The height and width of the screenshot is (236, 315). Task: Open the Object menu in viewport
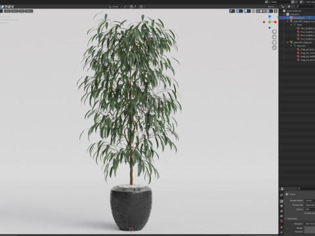point(29,11)
